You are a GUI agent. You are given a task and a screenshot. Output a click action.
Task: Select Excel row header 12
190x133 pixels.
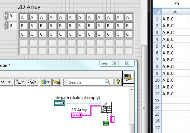click(157, 94)
